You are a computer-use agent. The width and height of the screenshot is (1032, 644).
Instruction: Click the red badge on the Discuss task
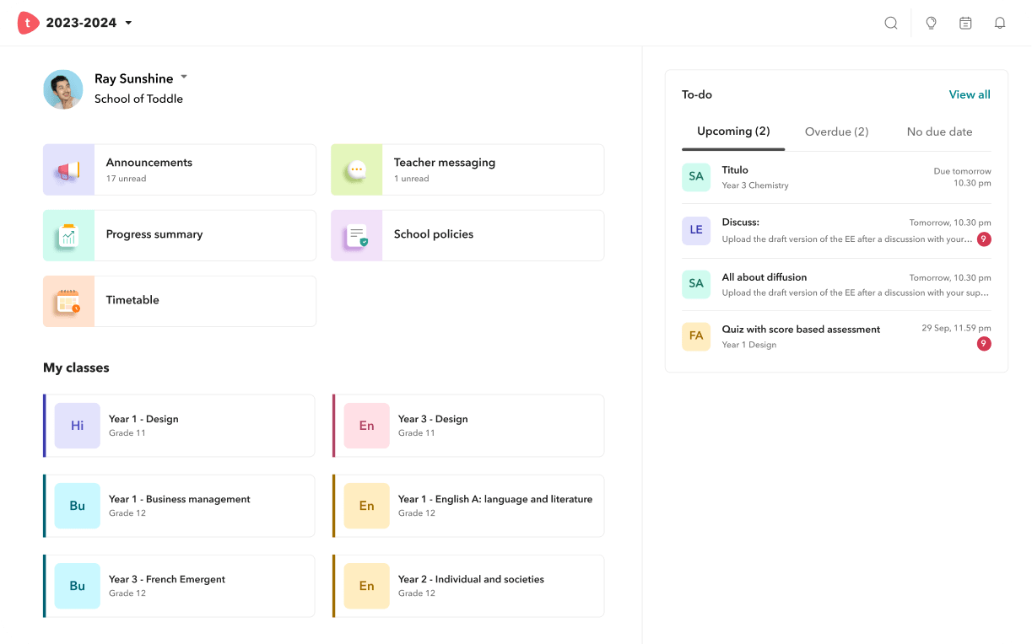pos(984,239)
